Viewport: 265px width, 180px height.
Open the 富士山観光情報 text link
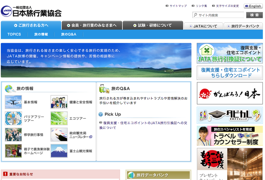81,151
